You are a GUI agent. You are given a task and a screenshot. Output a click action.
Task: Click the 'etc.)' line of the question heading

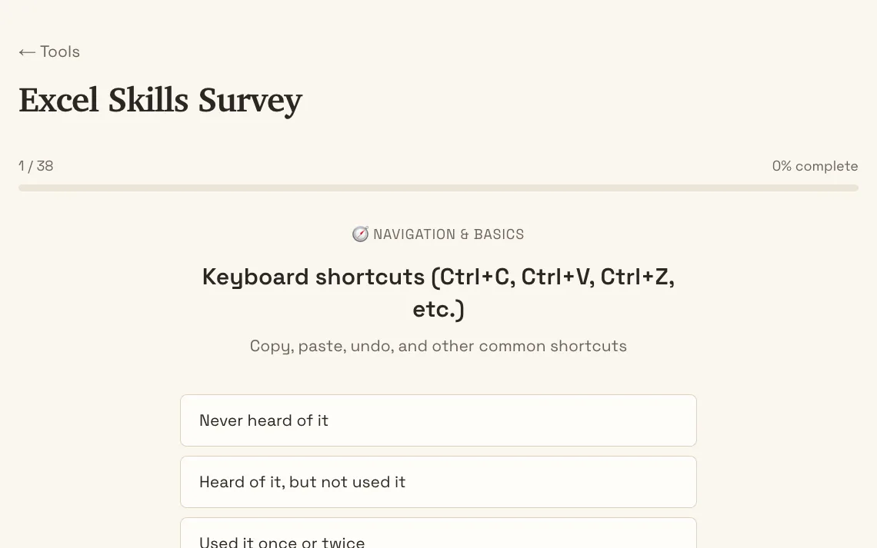click(x=438, y=309)
